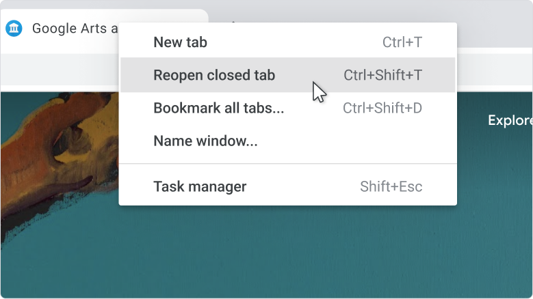Select the Google Arts tab title
Screen dimensions: 533x299
tap(75, 29)
